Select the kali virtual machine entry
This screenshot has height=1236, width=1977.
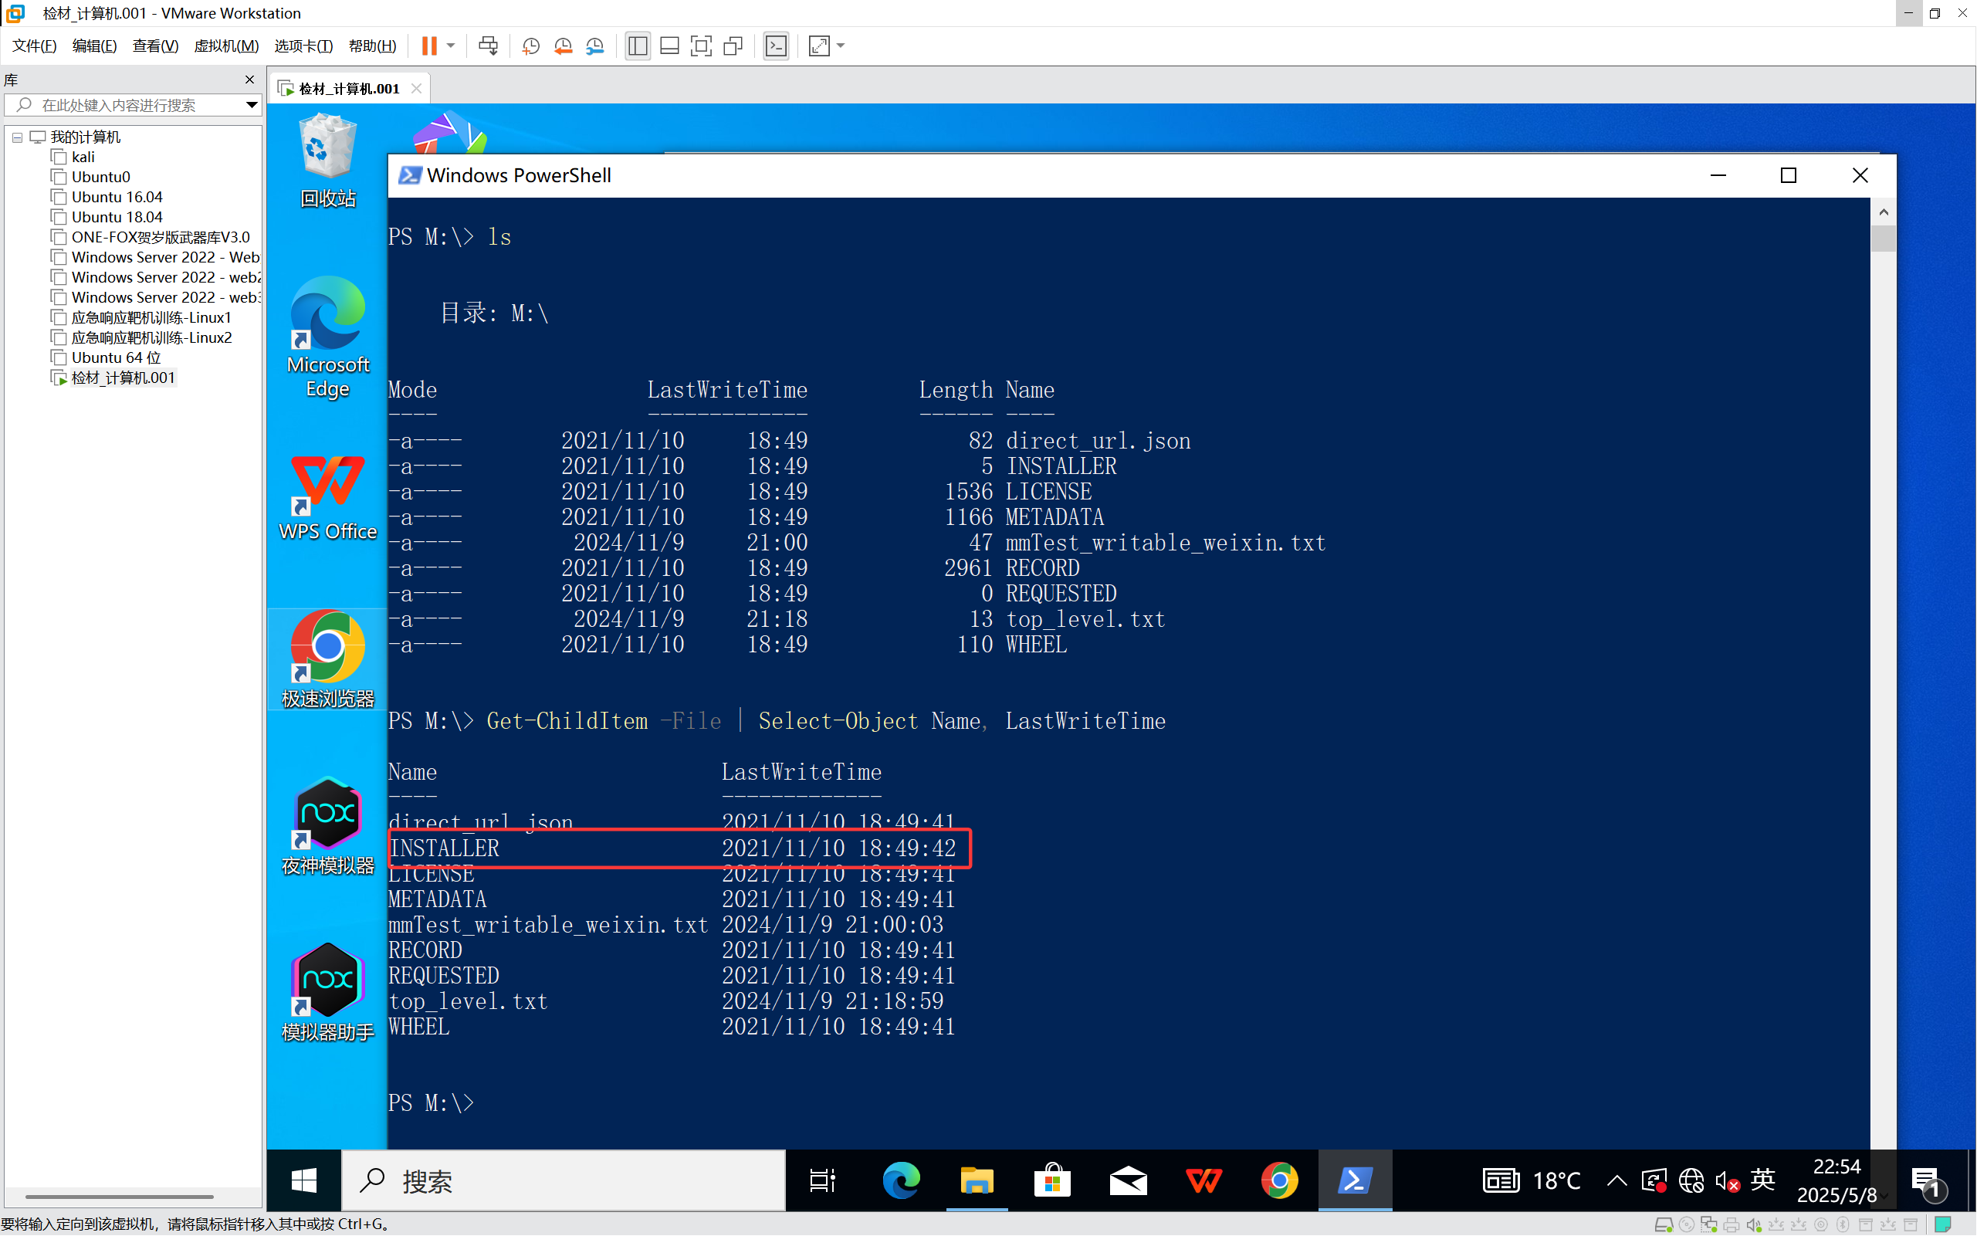83,157
